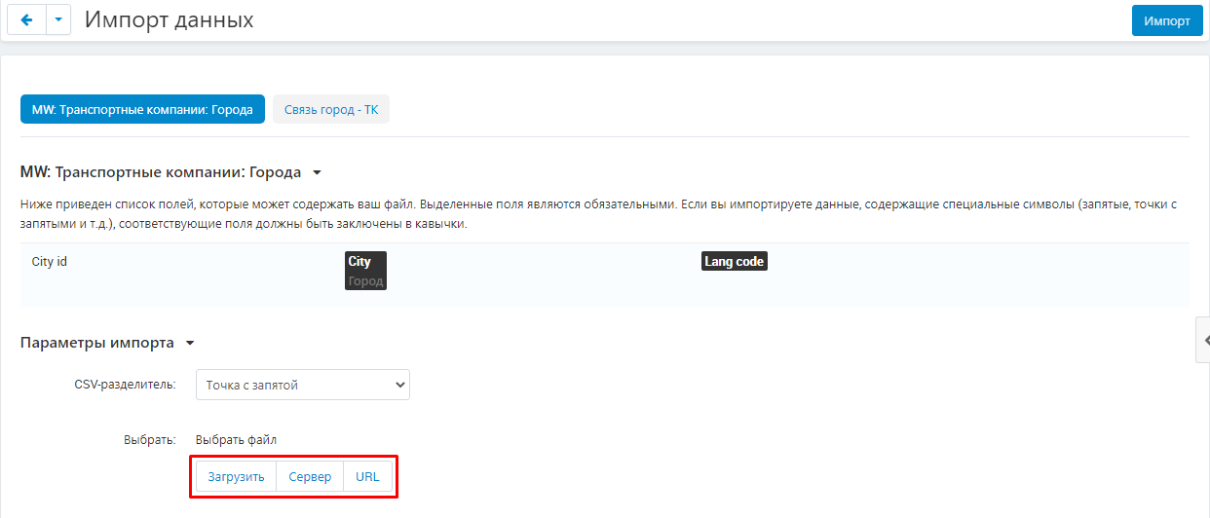Click the CSV-разделитель label
This screenshot has width=1210, height=518.
click(x=125, y=385)
